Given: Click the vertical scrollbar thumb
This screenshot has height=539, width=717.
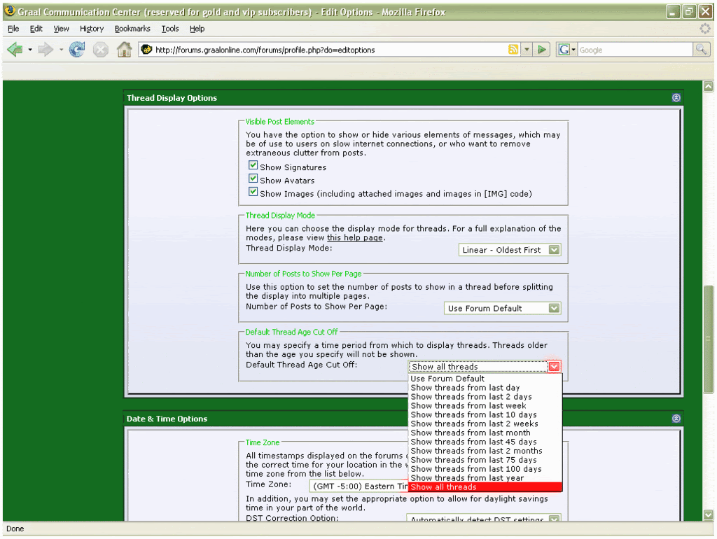Looking at the screenshot, I should (x=709, y=339).
